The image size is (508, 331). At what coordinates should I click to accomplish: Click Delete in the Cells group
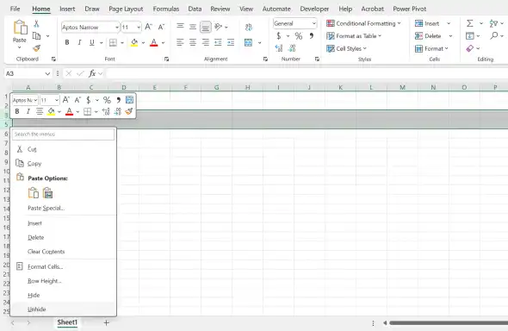428,36
